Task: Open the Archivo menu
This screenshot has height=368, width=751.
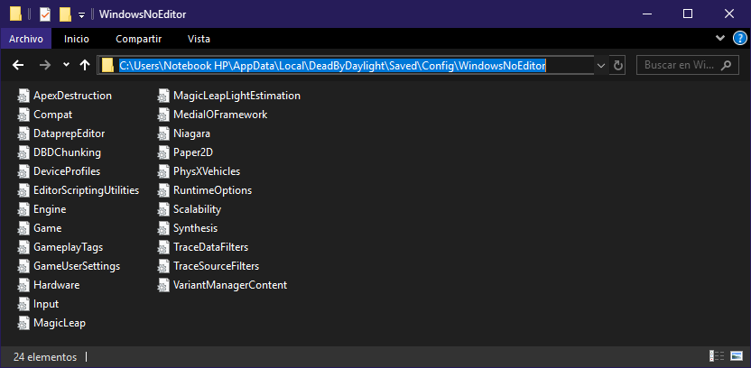Action: pos(26,39)
